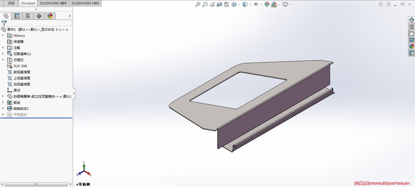
Task: Expand the History folder
Action: coord(3,35)
